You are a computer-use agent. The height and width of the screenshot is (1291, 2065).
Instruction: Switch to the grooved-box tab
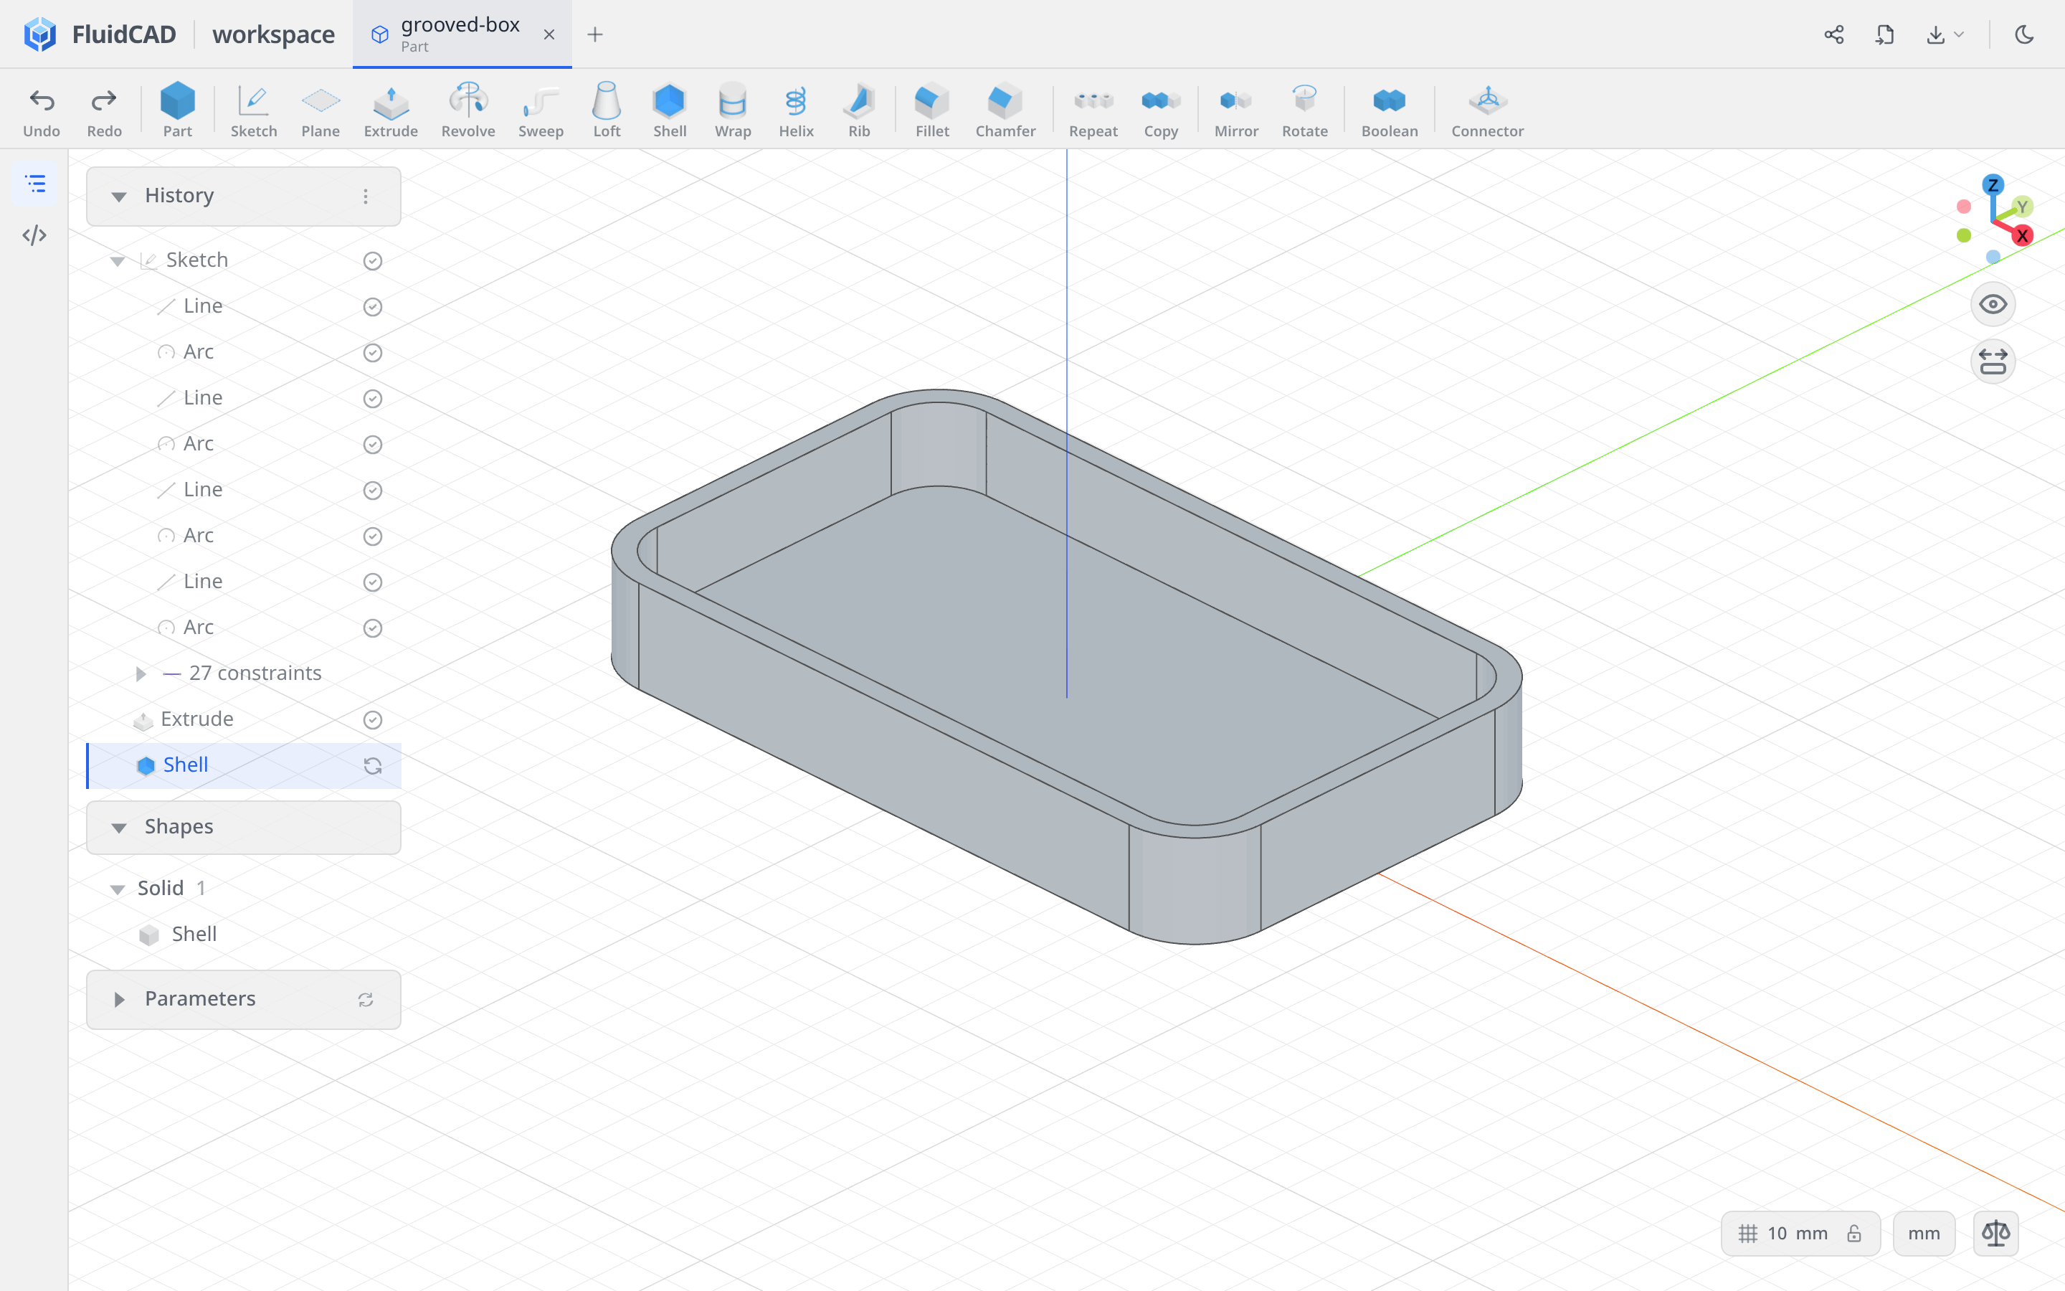pos(462,34)
